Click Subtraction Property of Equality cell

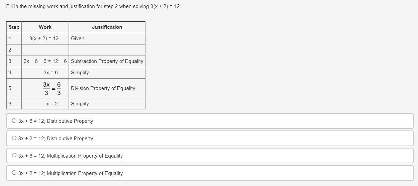(107, 61)
